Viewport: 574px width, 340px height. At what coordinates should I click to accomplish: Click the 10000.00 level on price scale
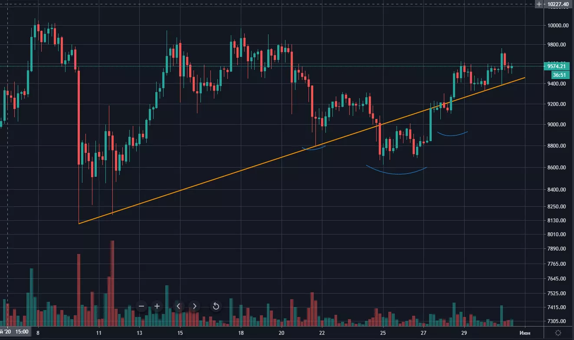(558, 25)
